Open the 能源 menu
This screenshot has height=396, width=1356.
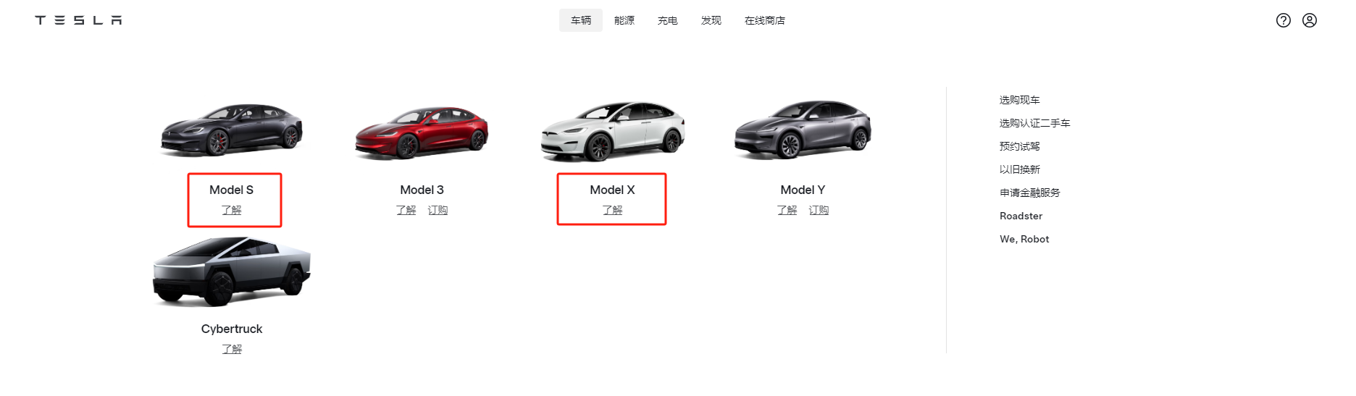[x=624, y=20]
